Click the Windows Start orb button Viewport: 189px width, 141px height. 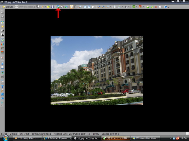coord(5,138)
